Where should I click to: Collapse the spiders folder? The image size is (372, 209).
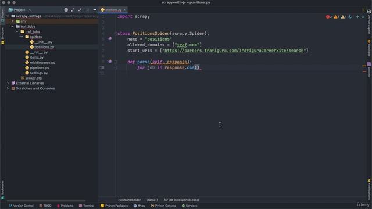22,37
